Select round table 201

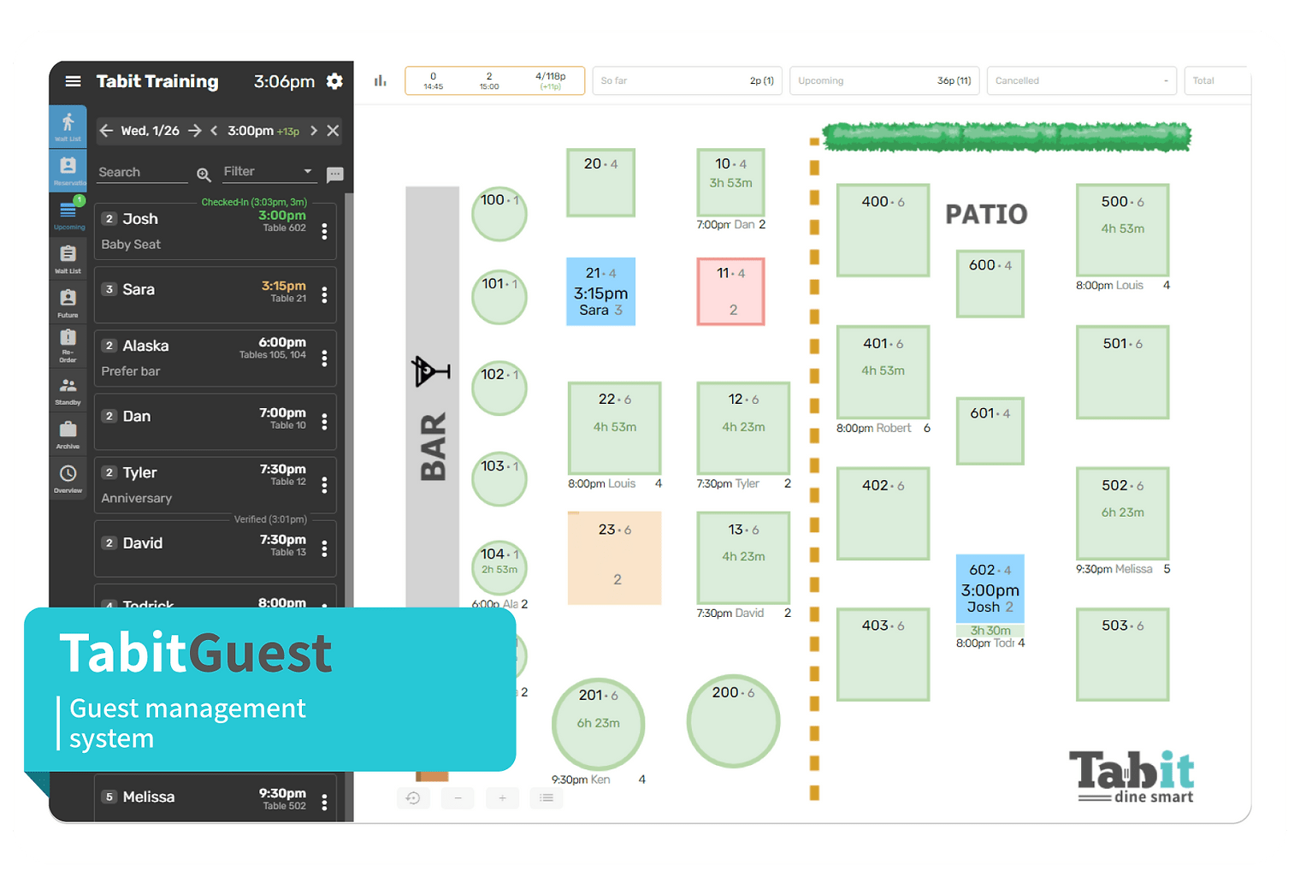[598, 725]
